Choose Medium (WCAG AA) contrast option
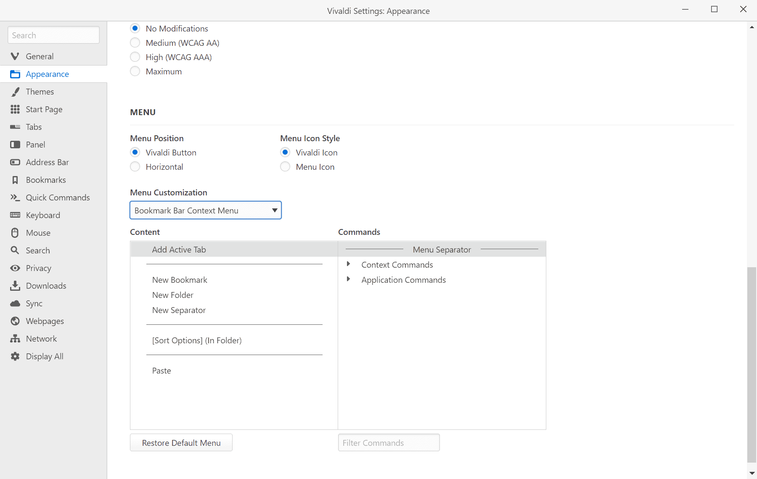Image resolution: width=757 pixels, height=479 pixels. [x=135, y=42]
